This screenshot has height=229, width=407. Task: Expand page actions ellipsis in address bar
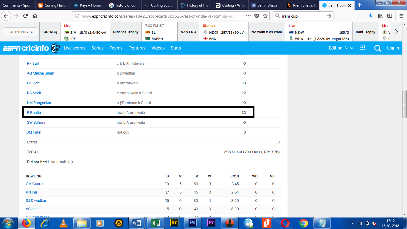coord(248,16)
